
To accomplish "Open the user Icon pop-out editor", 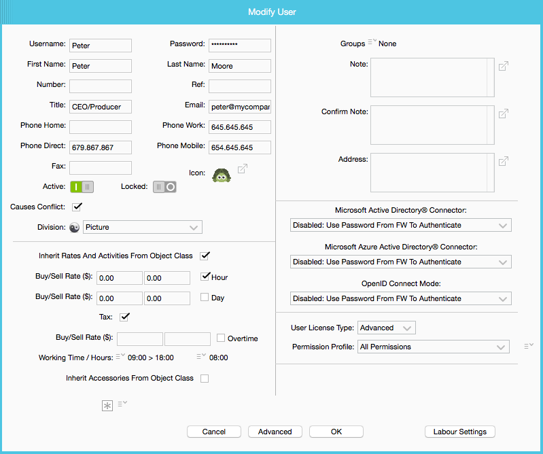I will 243,169.
